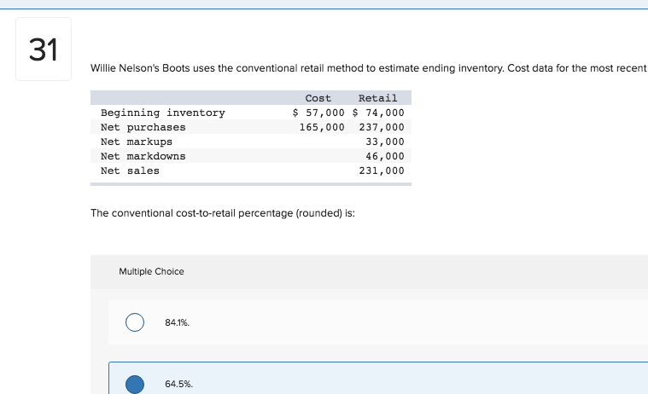Click the Willie Nelson's Boots question text
Image resolution: width=648 pixels, height=394 pixels.
coord(369,68)
